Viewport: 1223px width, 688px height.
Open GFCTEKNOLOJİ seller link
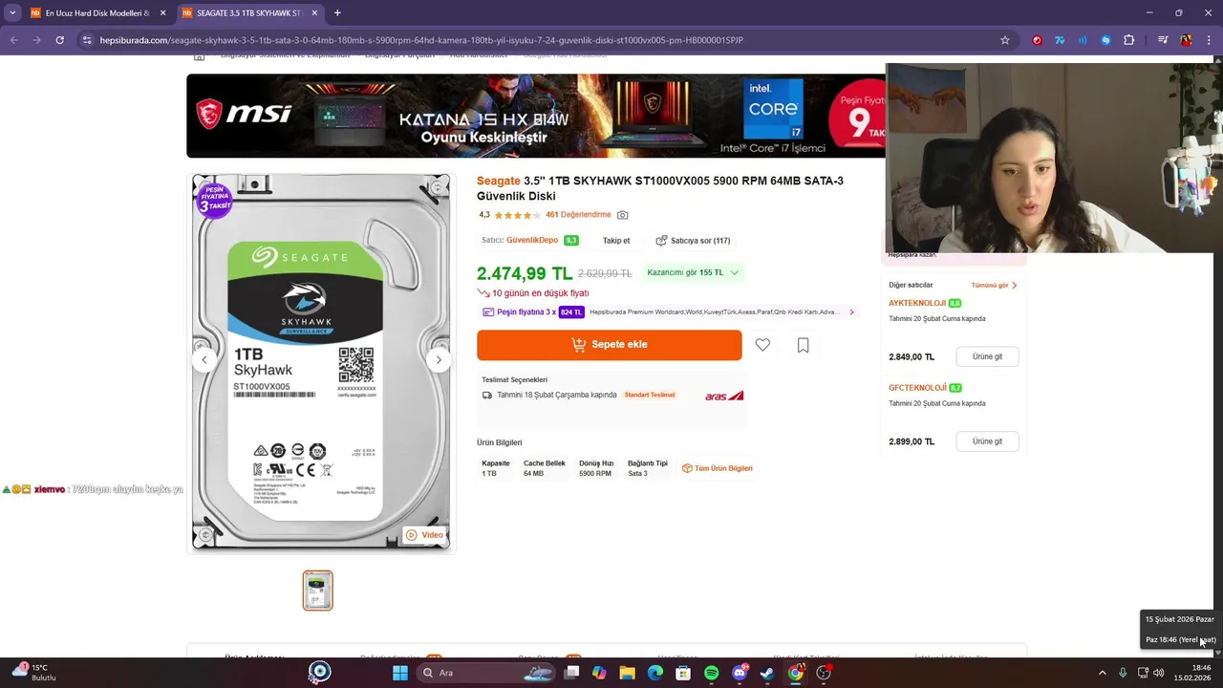click(917, 388)
